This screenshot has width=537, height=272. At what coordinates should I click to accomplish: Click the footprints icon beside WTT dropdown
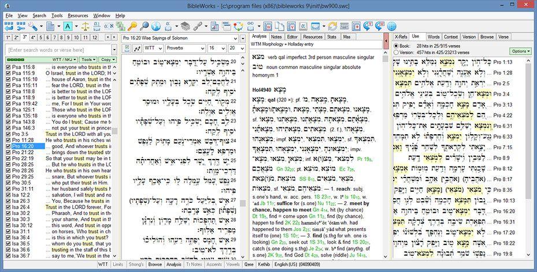(x=138, y=48)
